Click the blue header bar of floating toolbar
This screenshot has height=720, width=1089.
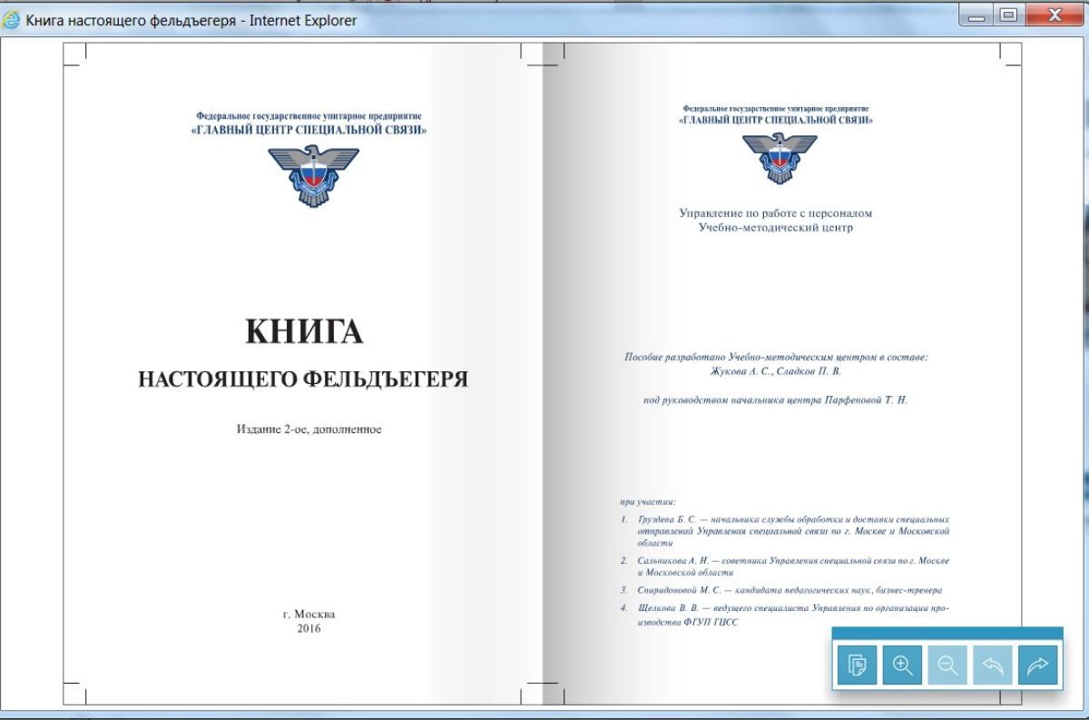pos(947,634)
